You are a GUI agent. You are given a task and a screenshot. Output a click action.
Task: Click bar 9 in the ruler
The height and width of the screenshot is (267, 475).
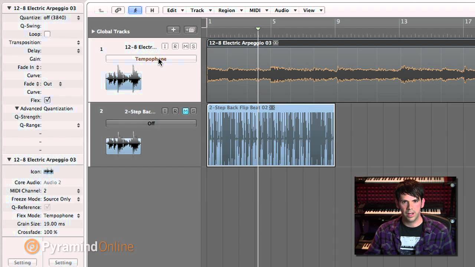click(x=338, y=22)
